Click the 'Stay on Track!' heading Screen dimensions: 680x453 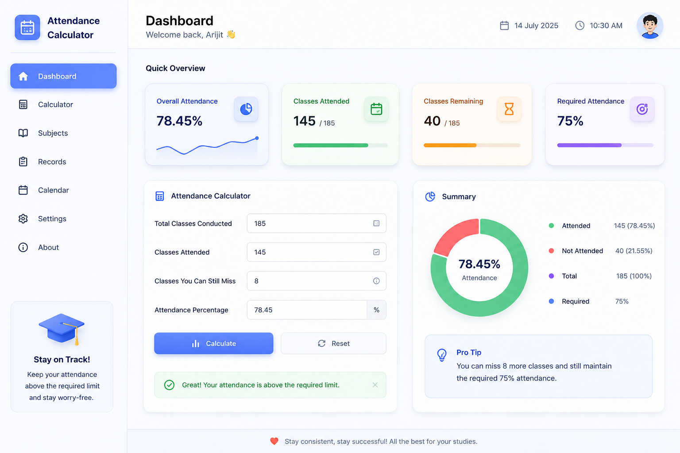(x=62, y=360)
